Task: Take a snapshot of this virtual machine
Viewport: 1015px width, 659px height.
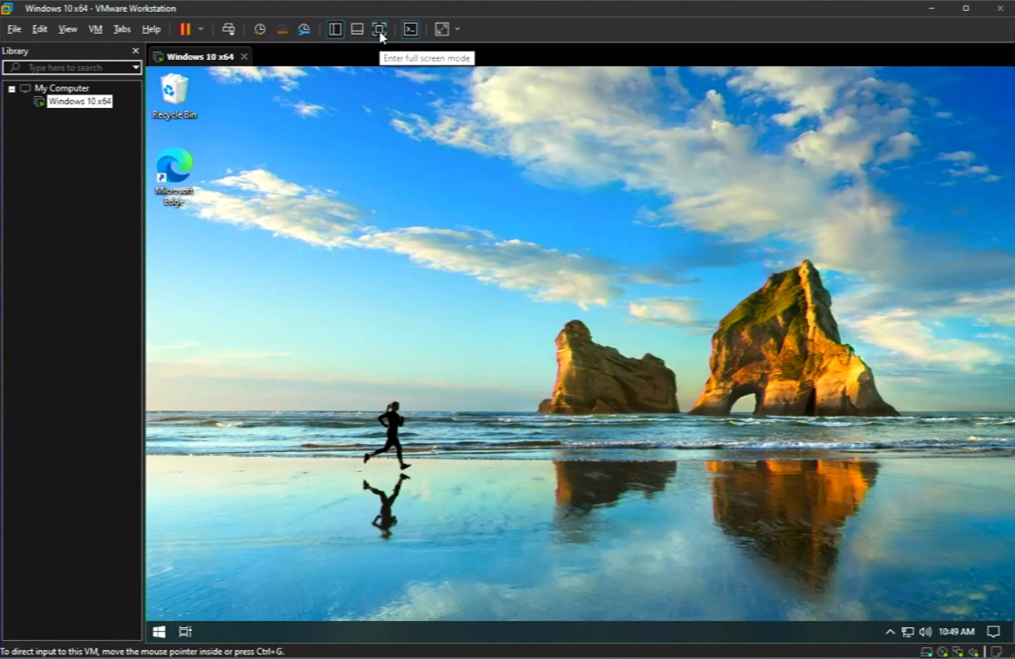Action: [260, 29]
